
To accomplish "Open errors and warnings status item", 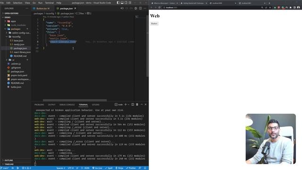I will 26,168.
